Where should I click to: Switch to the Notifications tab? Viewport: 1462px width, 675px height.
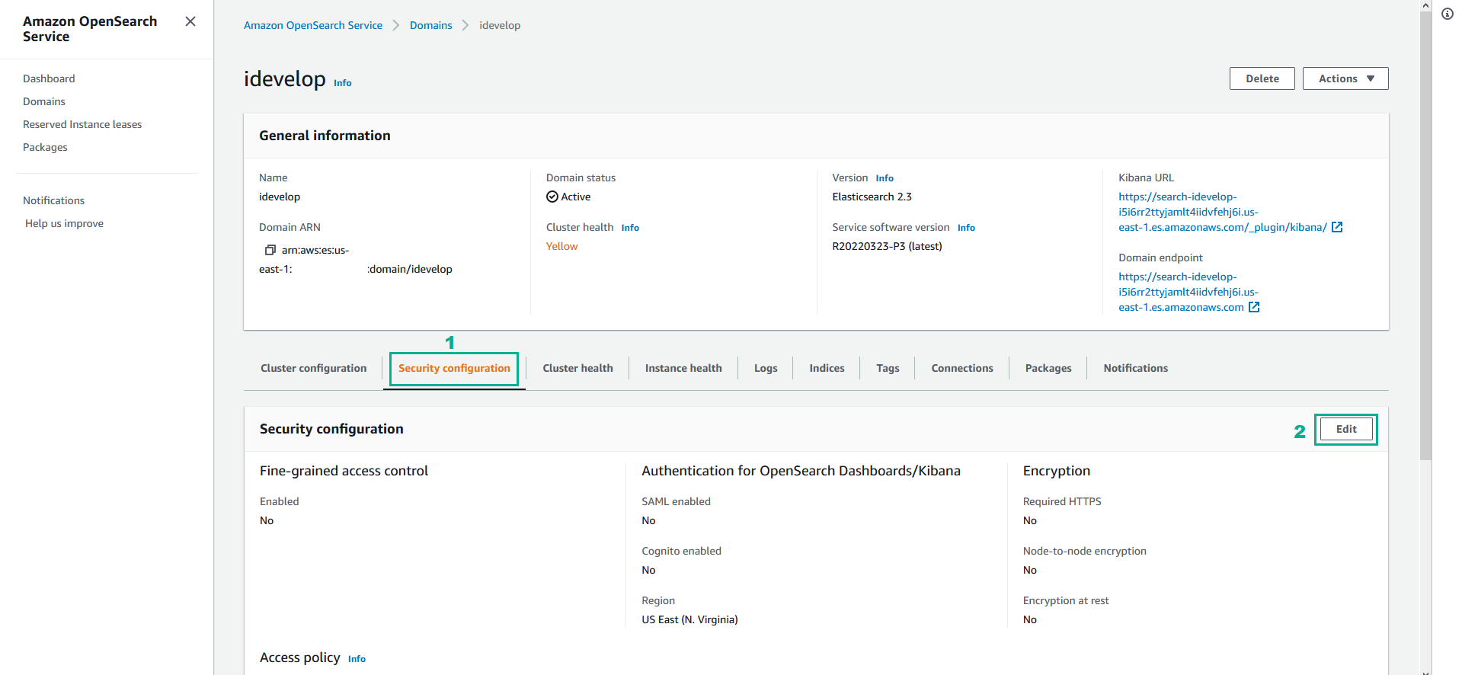1135,368
